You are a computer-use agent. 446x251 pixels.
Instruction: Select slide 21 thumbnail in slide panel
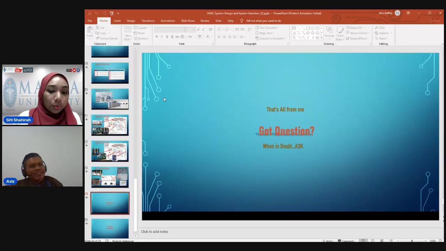110,125
